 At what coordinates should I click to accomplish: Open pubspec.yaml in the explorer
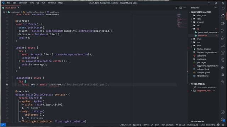tap(204, 72)
